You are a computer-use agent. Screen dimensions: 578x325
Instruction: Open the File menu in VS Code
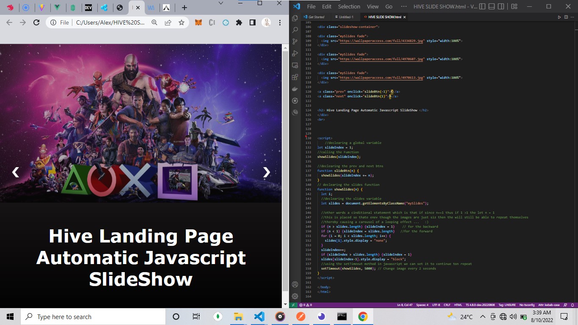311,6
